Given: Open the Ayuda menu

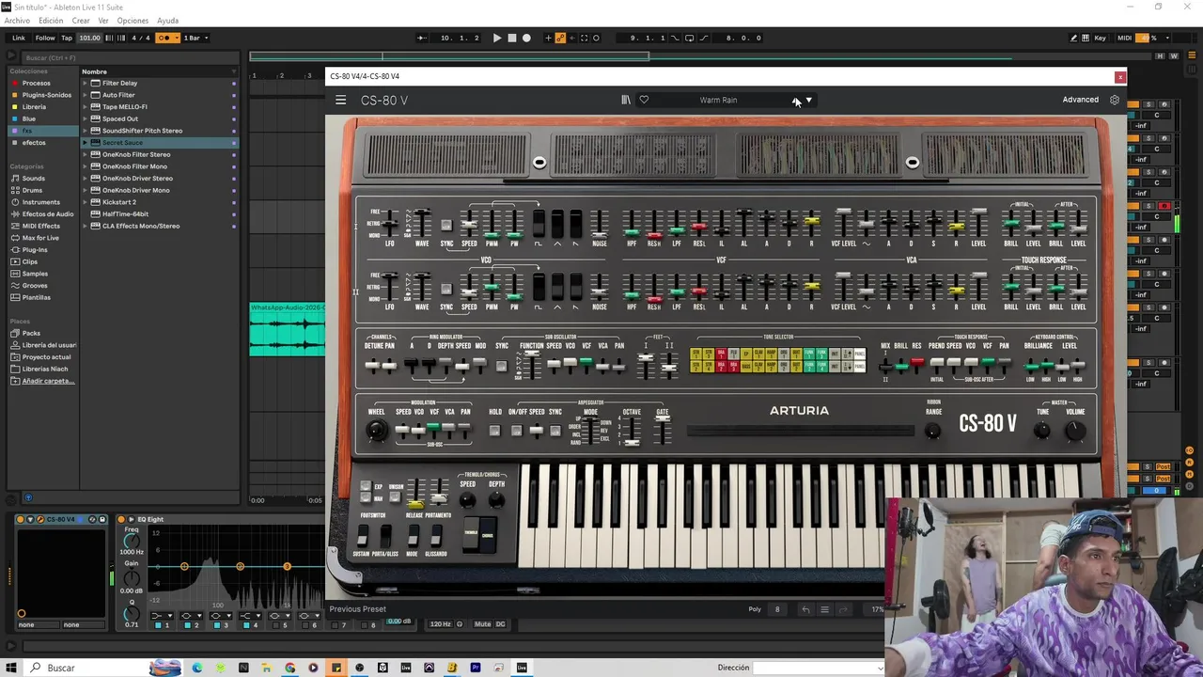Looking at the screenshot, I should click(167, 21).
